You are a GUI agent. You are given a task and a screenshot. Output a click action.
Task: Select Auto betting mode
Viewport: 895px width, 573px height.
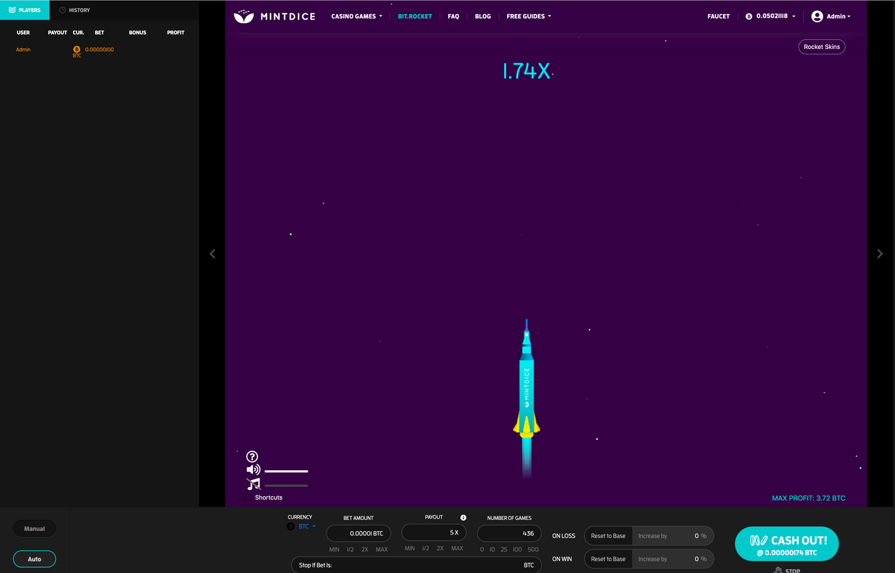(x=34, y=559)
